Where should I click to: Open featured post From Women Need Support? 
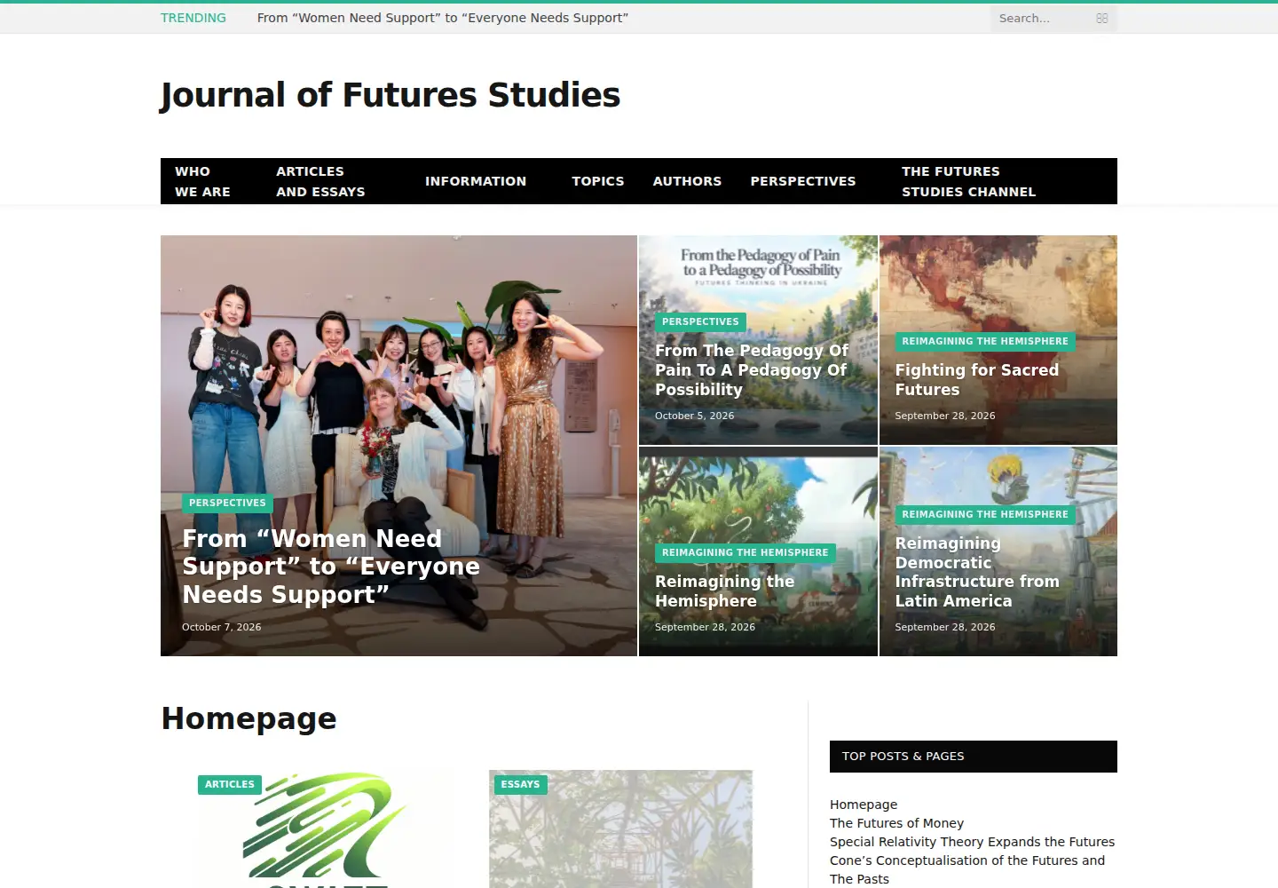[x=330, y=567]
